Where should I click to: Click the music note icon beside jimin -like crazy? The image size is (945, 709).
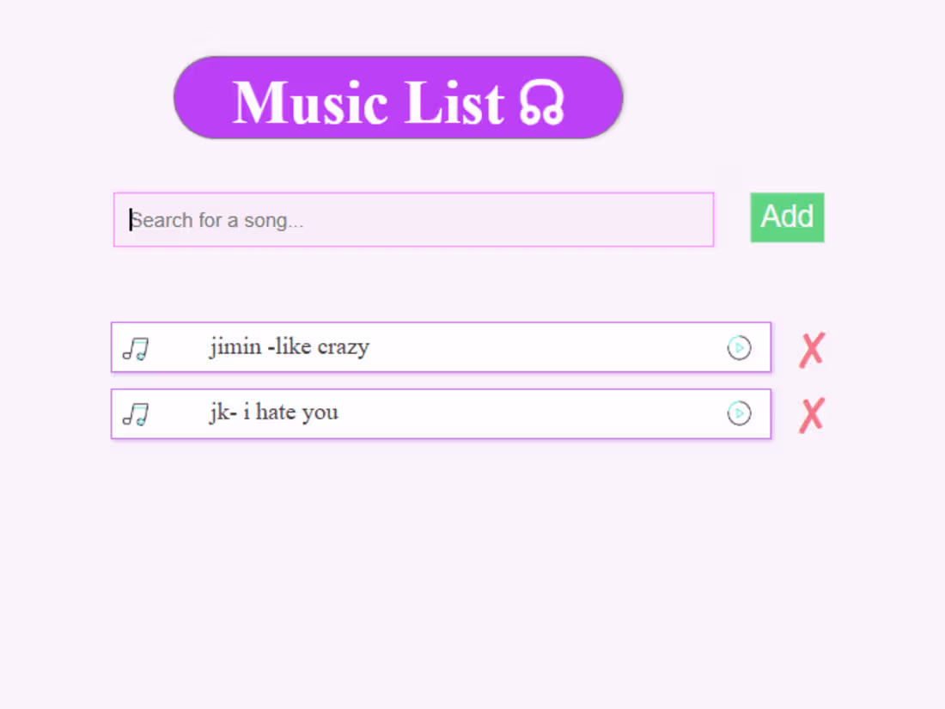135,348
